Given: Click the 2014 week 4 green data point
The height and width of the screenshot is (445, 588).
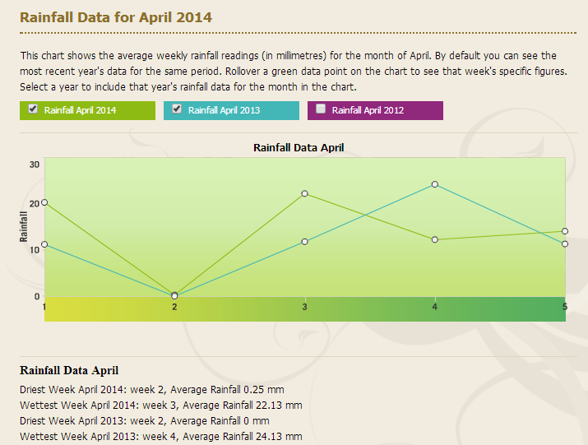Looking at the screenshot, I should pos(434,239).
